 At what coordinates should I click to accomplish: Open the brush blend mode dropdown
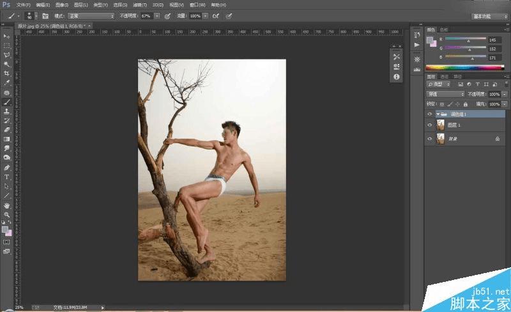[93, 15]
